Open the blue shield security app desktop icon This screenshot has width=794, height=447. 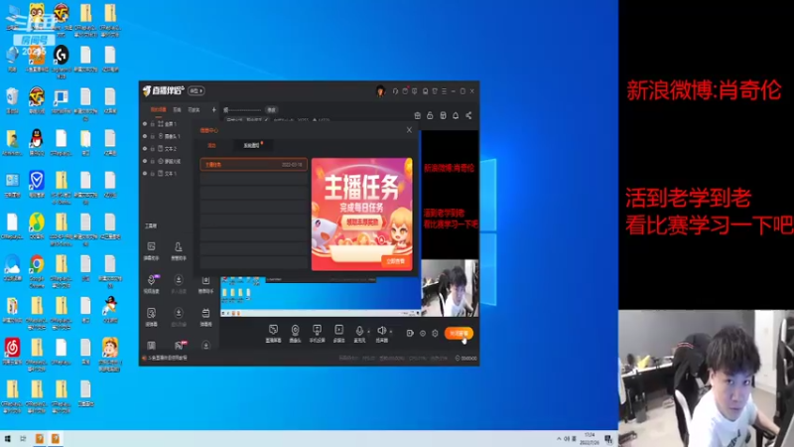[x=37, y=184]
